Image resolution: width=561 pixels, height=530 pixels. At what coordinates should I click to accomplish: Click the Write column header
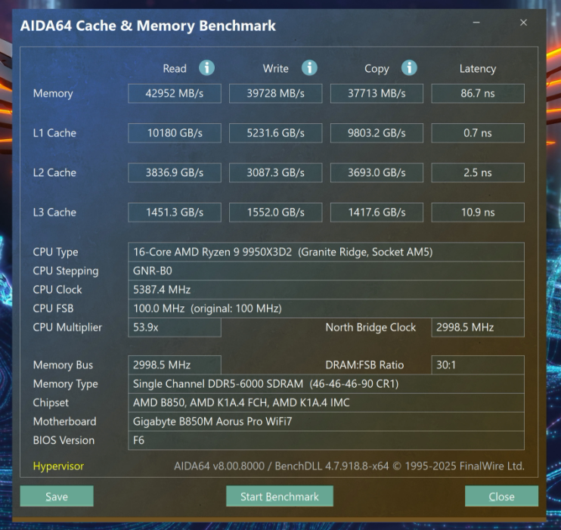[275, 68]
